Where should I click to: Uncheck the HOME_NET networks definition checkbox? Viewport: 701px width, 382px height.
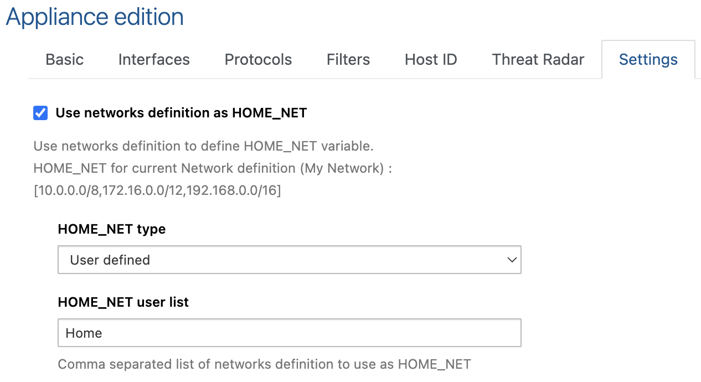[x=40, y=113]
